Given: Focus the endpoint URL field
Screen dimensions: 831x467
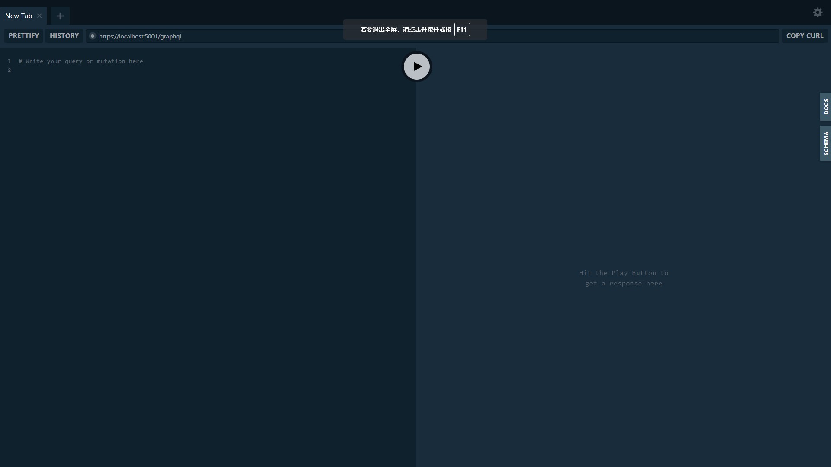Looking at the screenshot, I should pyautogui.click(x=432, y=36).
